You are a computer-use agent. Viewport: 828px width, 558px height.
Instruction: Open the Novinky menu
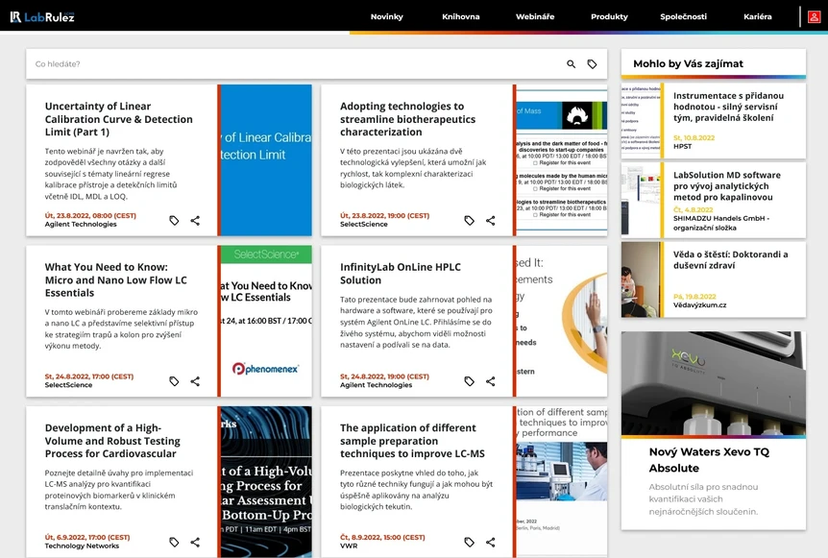386,17
